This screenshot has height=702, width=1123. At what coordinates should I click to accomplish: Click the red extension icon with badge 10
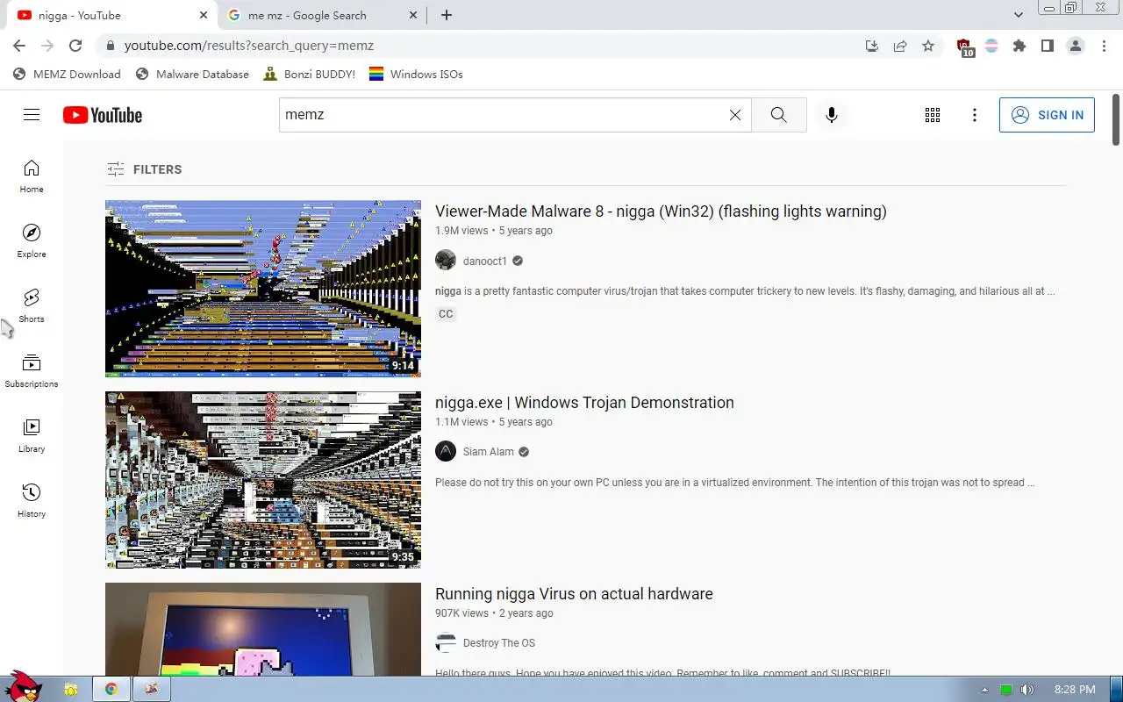tap(964, 47)
